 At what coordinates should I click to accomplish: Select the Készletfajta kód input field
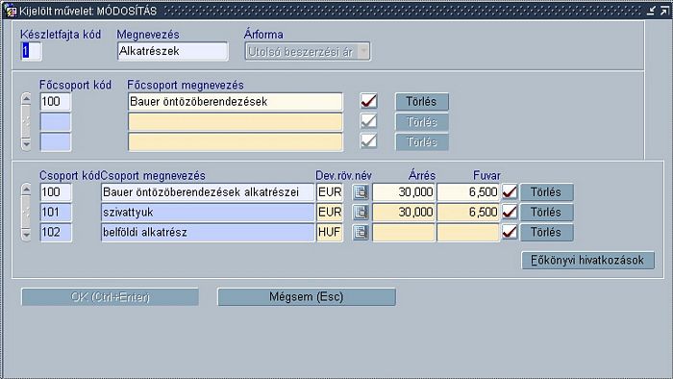click(32, 51)
